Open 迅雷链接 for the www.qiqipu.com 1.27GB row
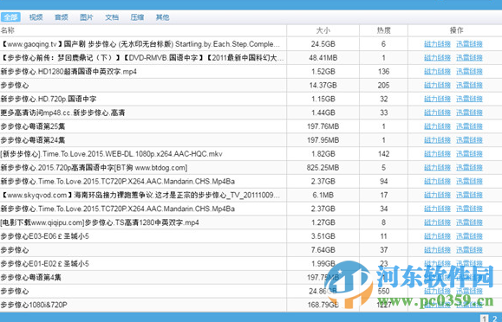The image size is (502, 322). point(469,222)
